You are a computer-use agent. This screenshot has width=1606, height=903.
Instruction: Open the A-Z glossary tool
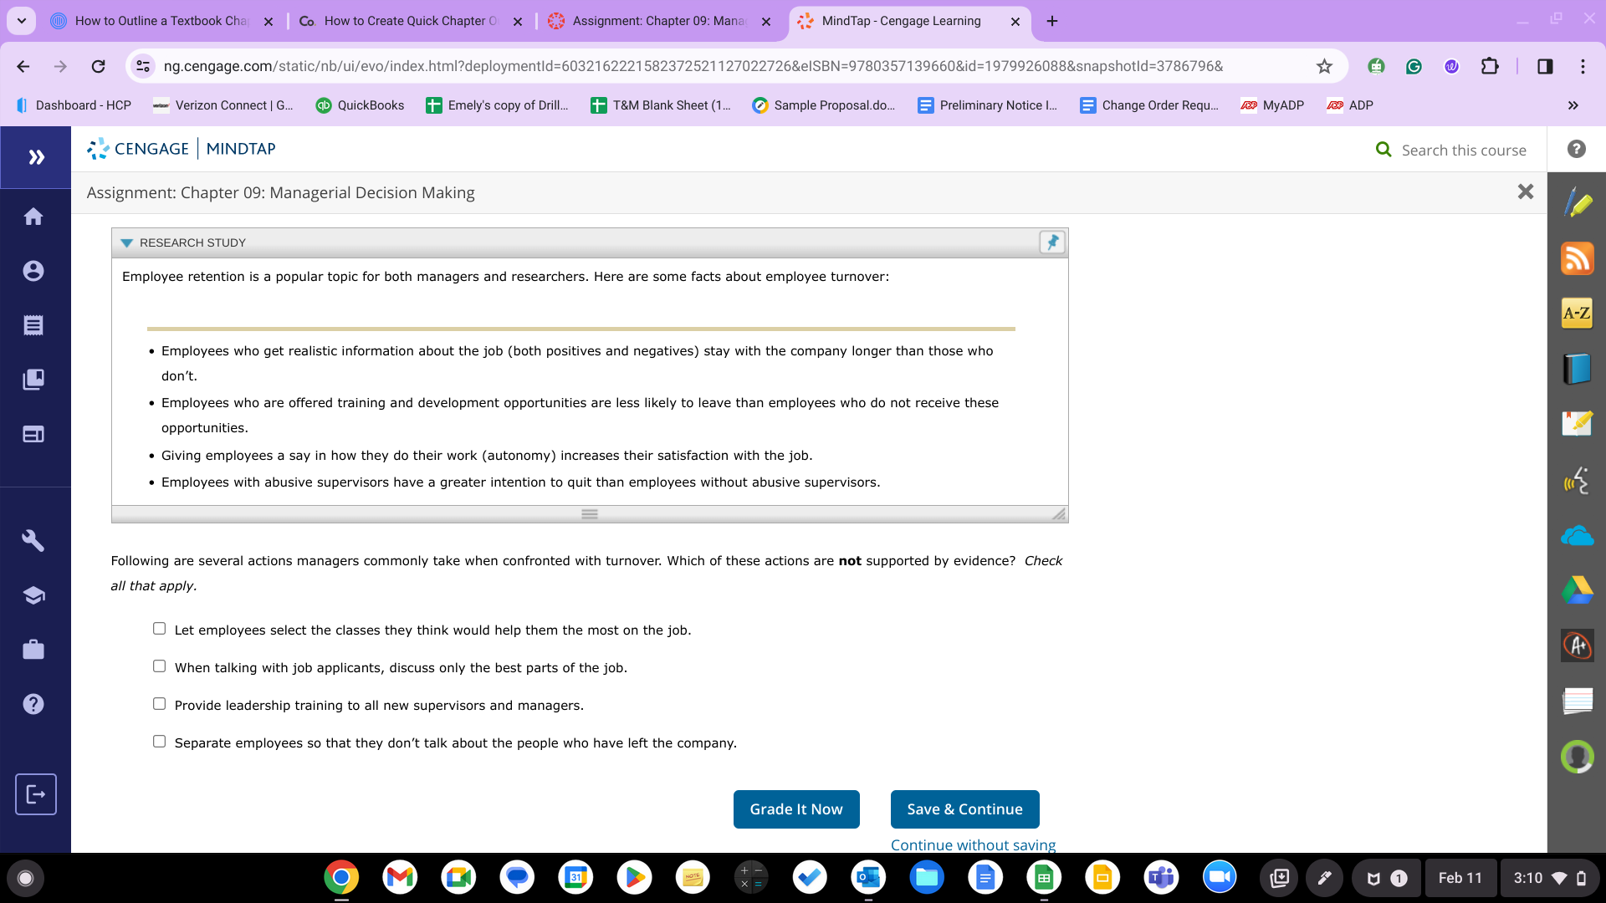(x=1577, y=314)
